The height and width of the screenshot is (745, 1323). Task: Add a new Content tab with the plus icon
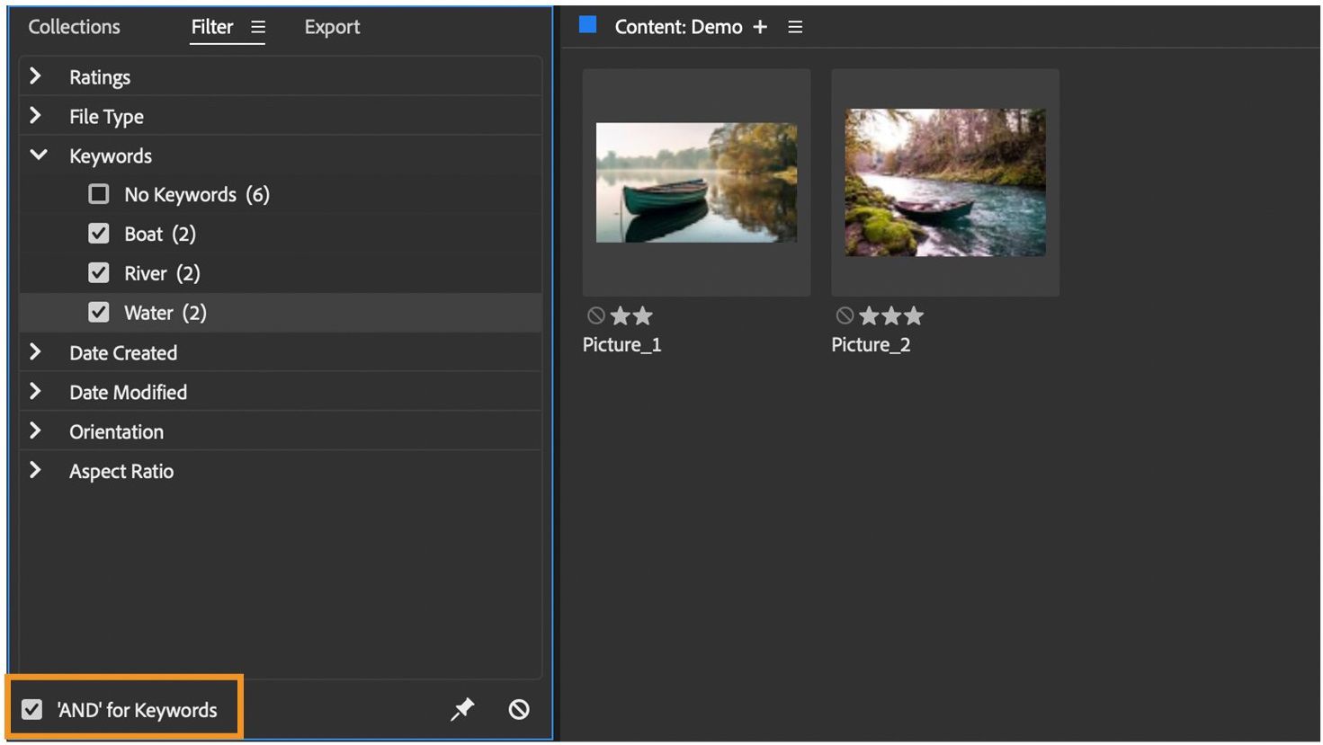(x=760, y=27)
